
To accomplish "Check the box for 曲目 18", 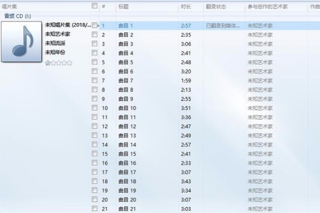I will (x=94, y=181).
